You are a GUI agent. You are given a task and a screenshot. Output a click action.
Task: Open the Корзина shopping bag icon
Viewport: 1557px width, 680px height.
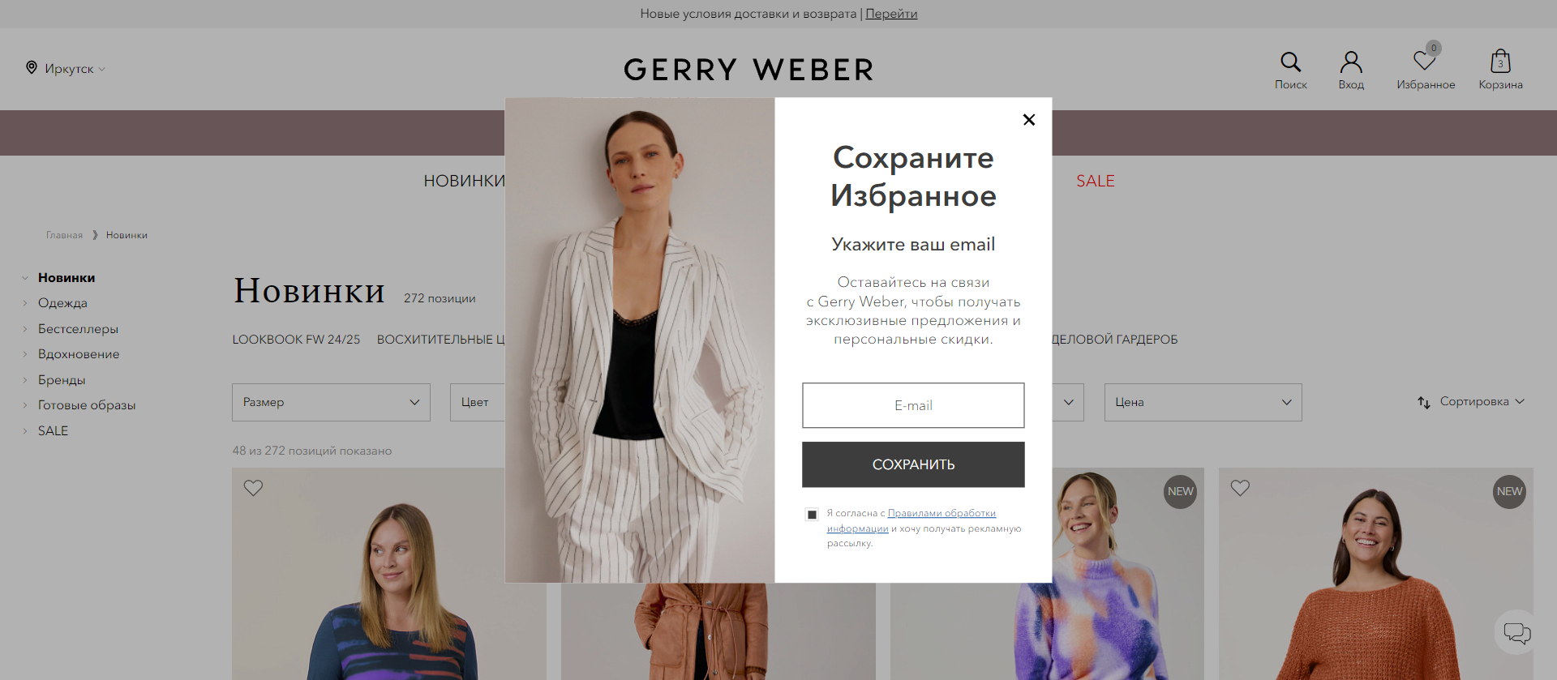(x=1500, y=61)
